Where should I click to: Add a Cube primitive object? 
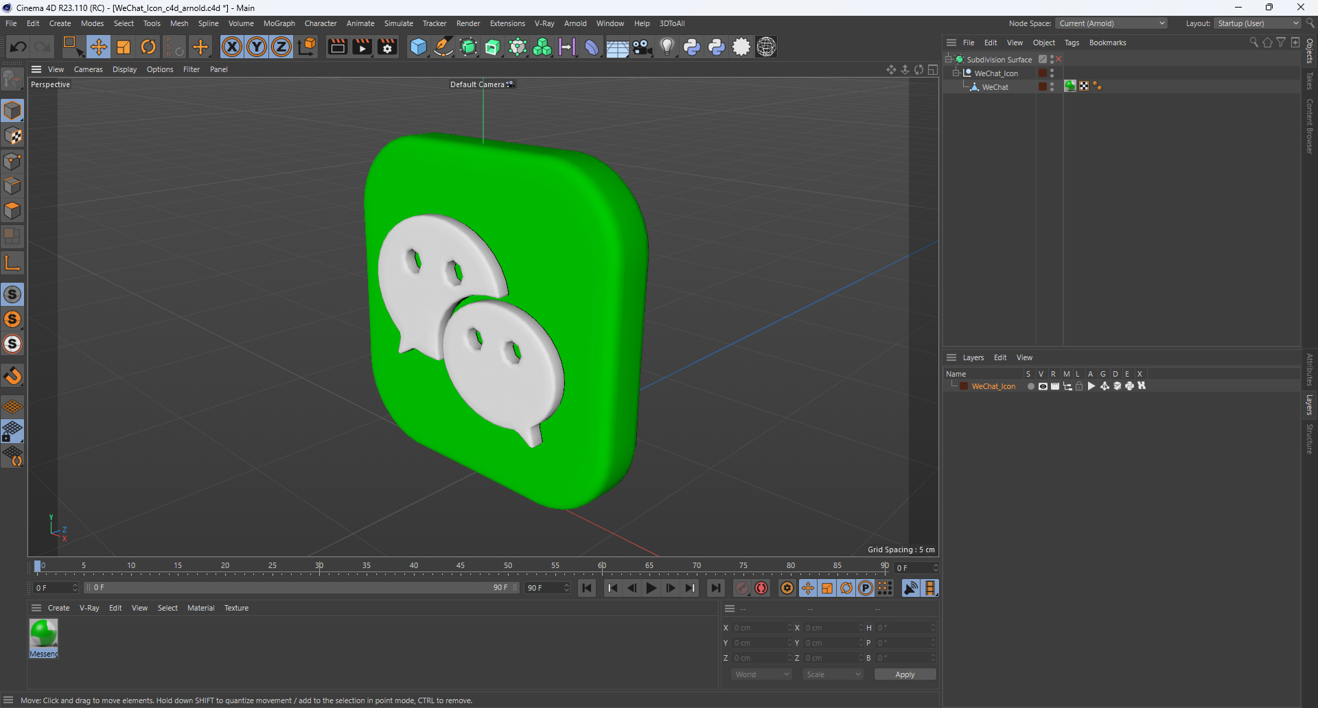418,47
